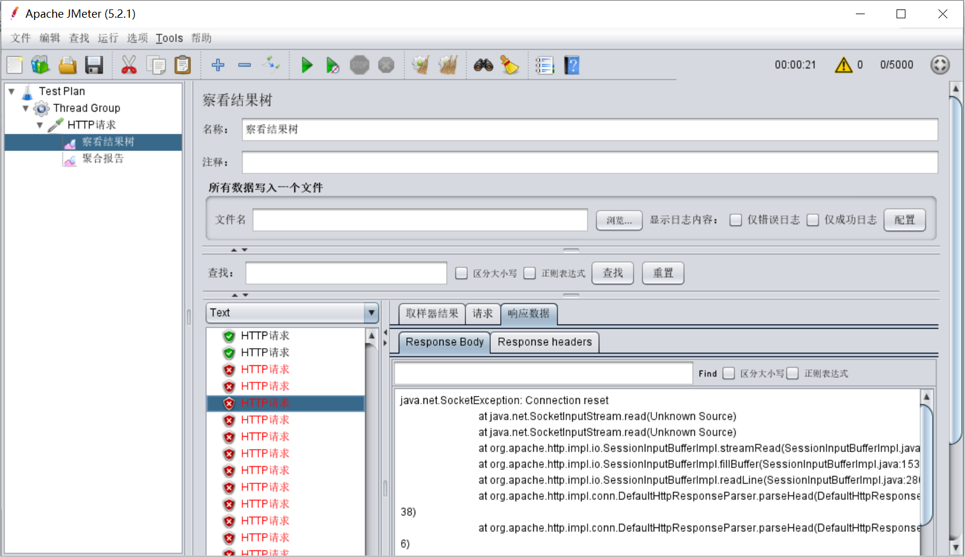Viewport: 965px width, 557px height.
Task: Click the 配置 configure button
Action: point(904,220)
